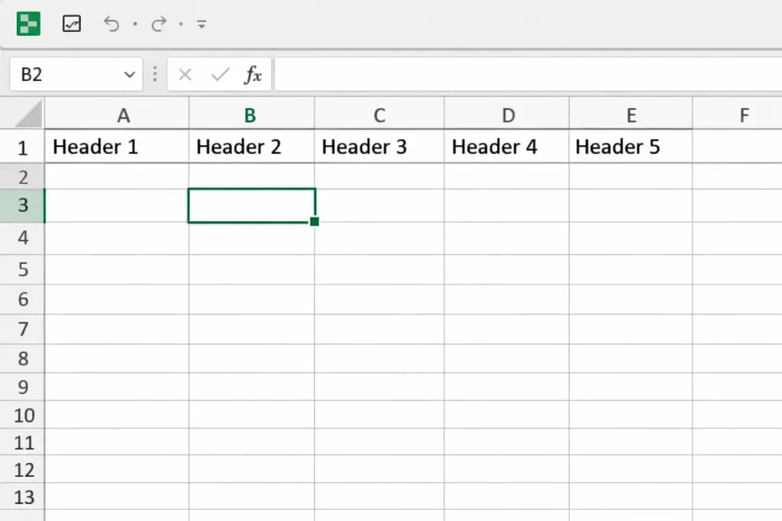The width and height of the screenshot is (782, 521).
Task: Click the Name Box showing B2
Action: (x=76, y=75)
